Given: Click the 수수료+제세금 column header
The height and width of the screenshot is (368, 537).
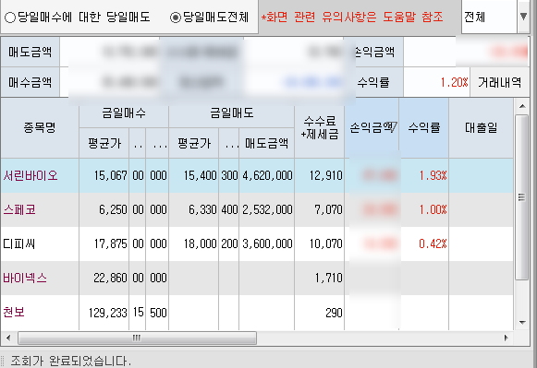Looking at the screenshot, I should coord(320,128).
